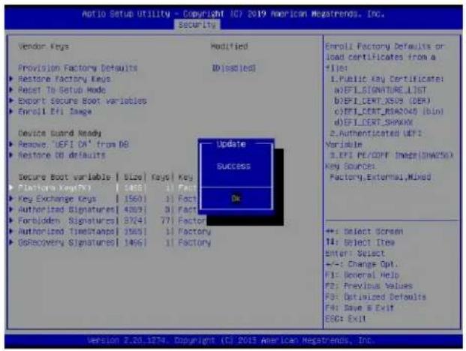Click the EFI_SIGNATURE_LIST help line
The image size is (466, 351).
tap(380, 90)
